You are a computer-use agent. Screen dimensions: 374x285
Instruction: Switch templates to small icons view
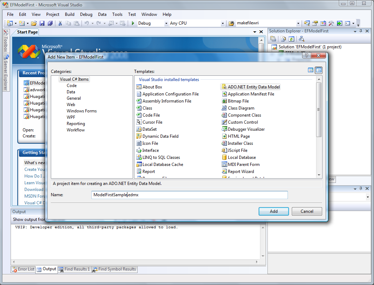pyautogui.click(x=319, y=70)
